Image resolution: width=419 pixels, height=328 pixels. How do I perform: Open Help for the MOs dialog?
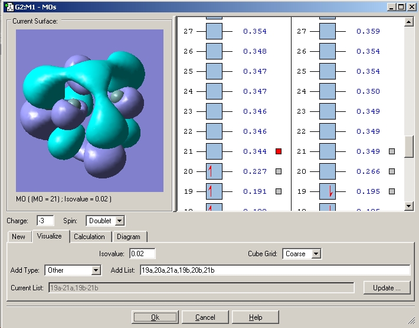point(256,317)
